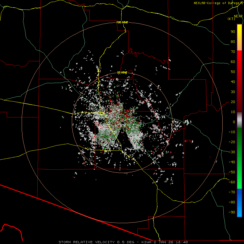This screenshot has height=244, width=244.
Task: Click the NEXR label above the color bar
Action: tap(238, 16)
